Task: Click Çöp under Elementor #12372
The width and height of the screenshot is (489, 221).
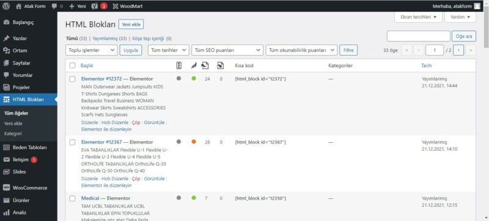Action: click(136, 123)
